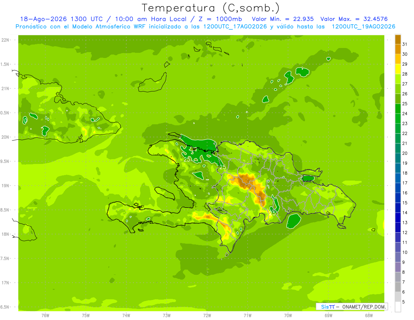Viewport: 414px width, 320px height.
Task: Click the legend value 18
Action: [x=405, y=173]
